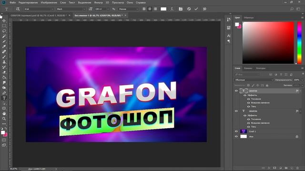Select the Magic Wand tool
The image size is (305, 171).
(x=4, y=36)
